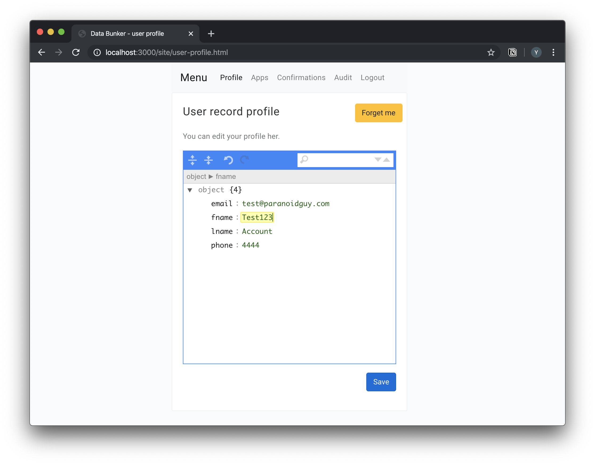The image size is (595, 465).
Task: Open the Apps menu item
Action: [x=259, y=78]
